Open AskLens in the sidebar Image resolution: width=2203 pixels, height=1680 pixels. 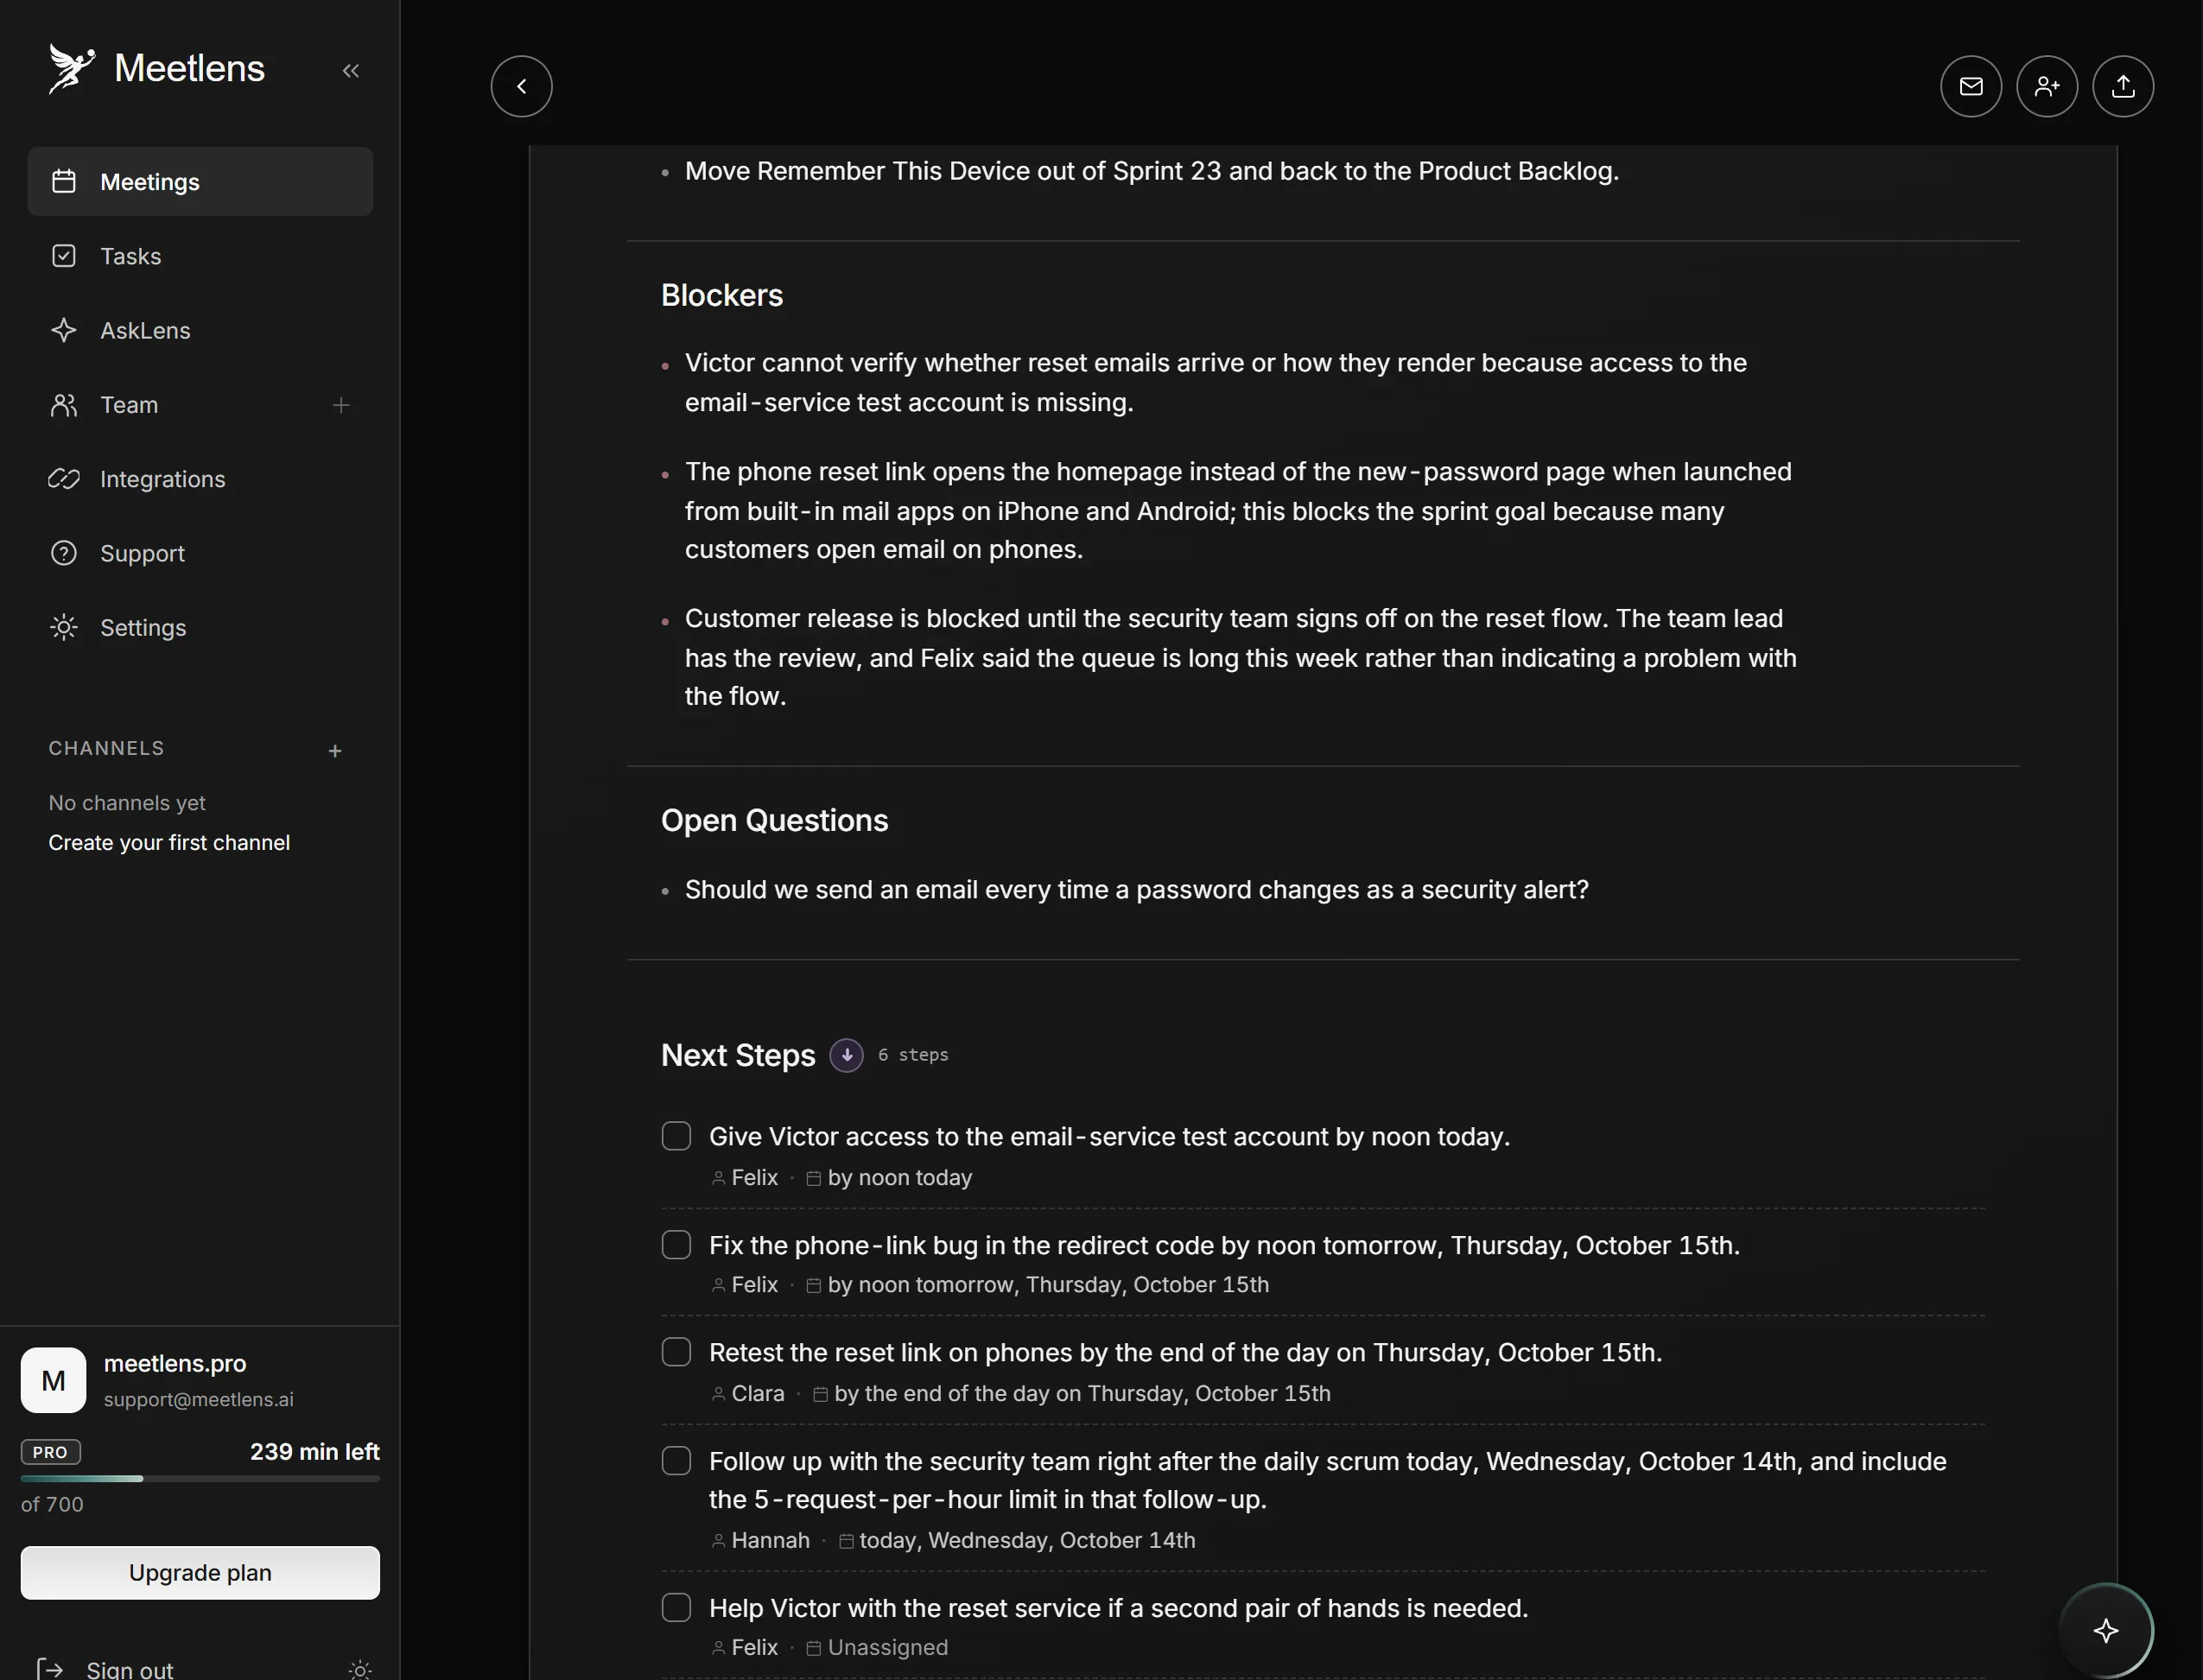tap(200, 330)
